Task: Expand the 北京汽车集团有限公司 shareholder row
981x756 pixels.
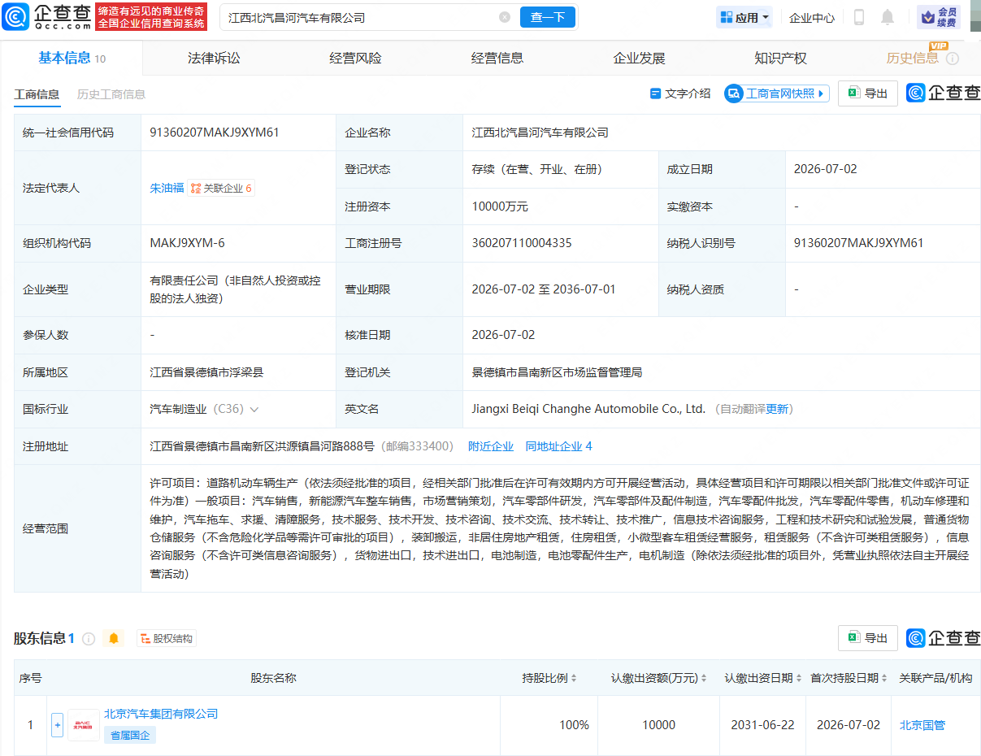Action: coord(57,725)
